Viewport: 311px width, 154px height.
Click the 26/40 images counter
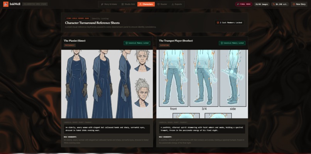(x=262, y=4)
